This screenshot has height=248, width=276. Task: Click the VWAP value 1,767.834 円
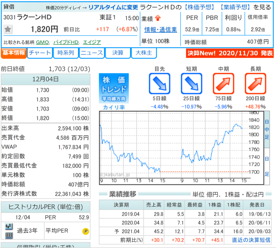click(73, 147)
